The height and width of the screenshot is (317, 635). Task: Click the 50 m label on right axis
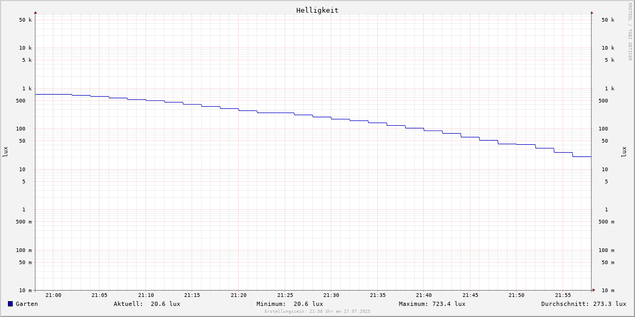(x=608, y=263)
